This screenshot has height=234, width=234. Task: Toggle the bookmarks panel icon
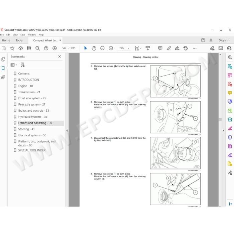click(3, 68)
